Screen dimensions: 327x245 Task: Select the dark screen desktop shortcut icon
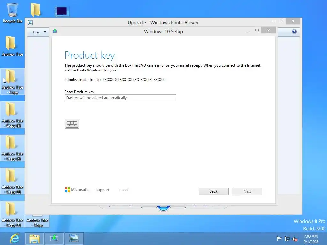tap(62, 11)
